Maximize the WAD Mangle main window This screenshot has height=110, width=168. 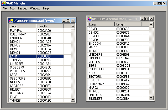coord(159,3)
